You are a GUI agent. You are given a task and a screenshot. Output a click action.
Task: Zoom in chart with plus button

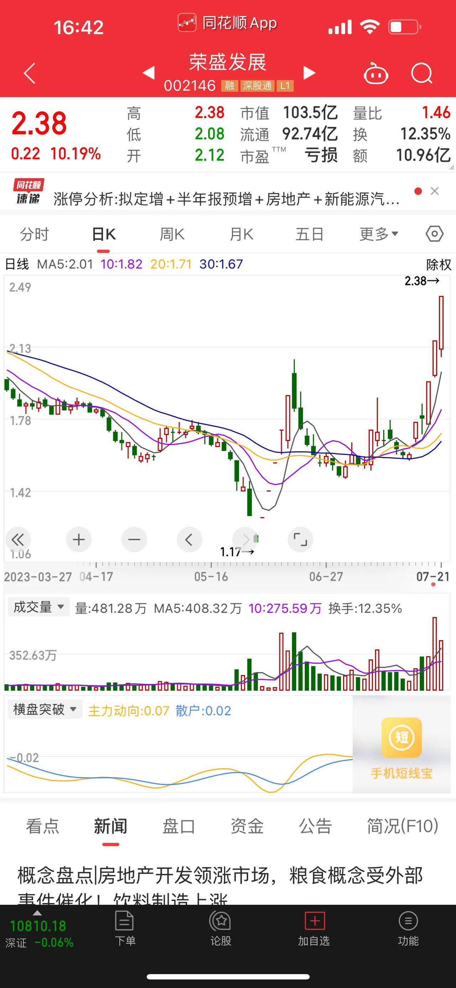pos(79,539)
